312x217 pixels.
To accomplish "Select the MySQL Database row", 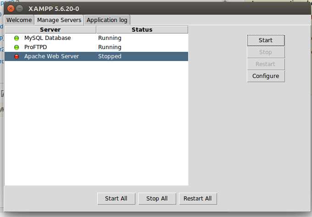I will click(x=96, y=38).
